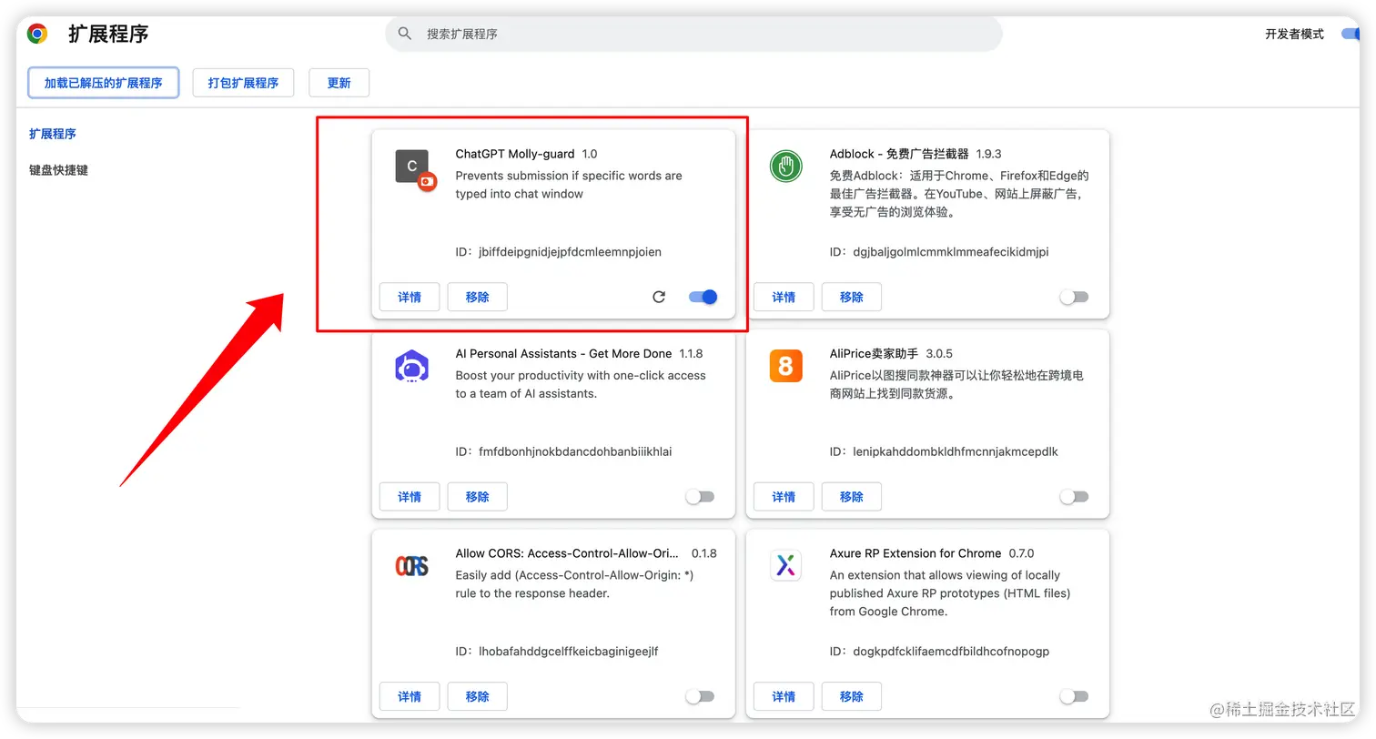Click the AI Personal Assistants title text
The width and height of the screenshot is (1376, 739).
[563, 353]
